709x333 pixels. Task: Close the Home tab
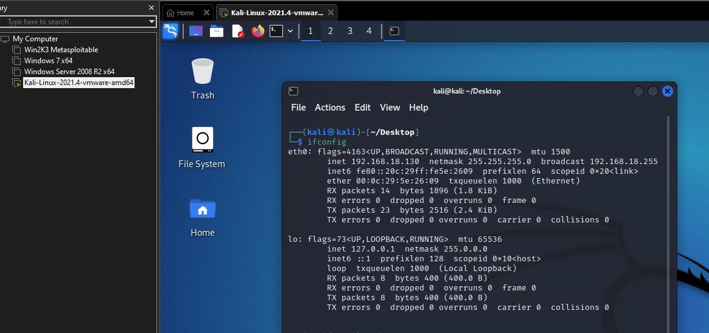206,13
